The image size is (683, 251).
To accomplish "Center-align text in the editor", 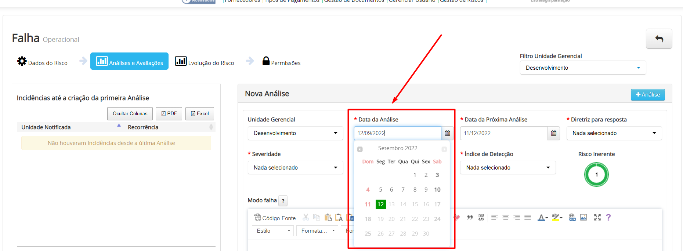I will coord(506,218).
